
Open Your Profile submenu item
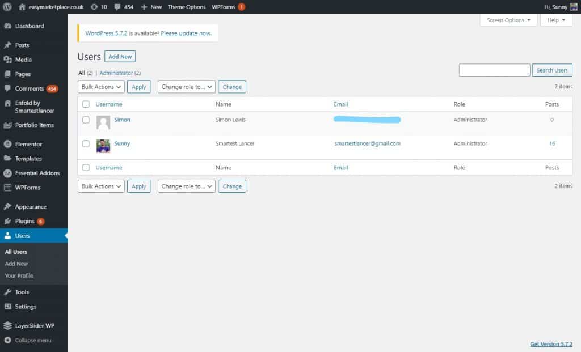pyautogui.click(x=19, y=275)
